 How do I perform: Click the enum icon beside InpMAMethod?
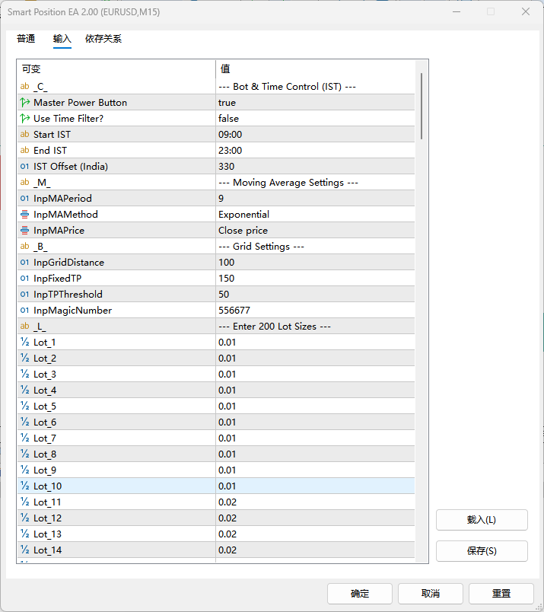pyautogui.click(x=24, y=215)
